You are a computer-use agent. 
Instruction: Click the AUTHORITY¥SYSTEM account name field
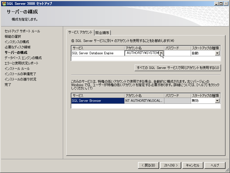(x=142, y=53)
